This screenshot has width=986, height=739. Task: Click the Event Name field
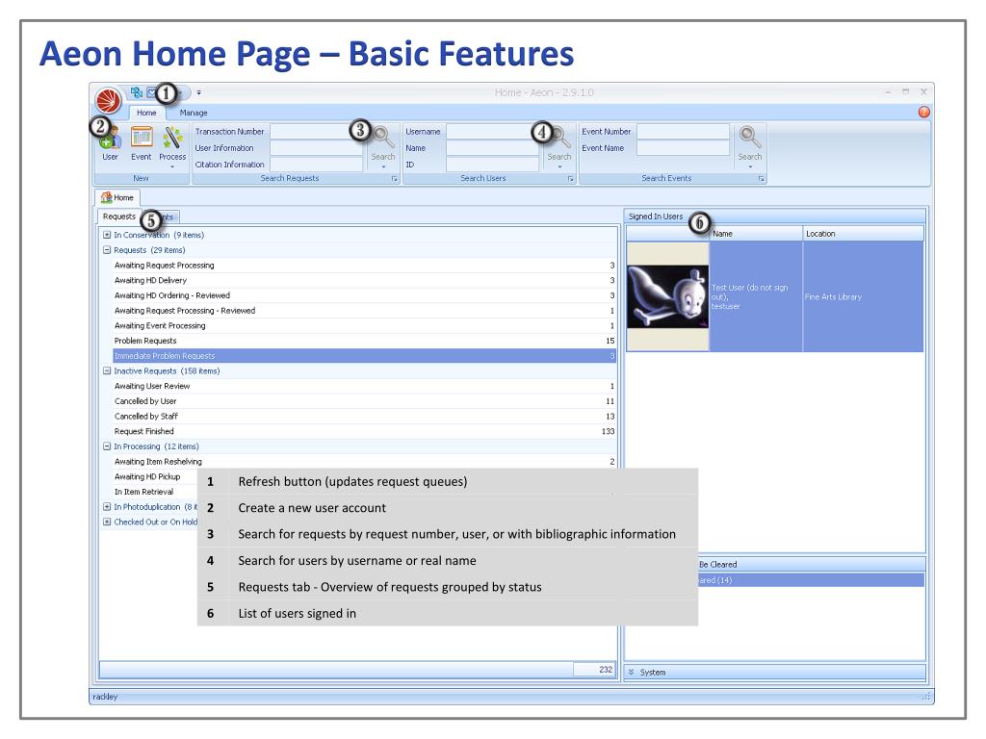[x=683, y=147]
